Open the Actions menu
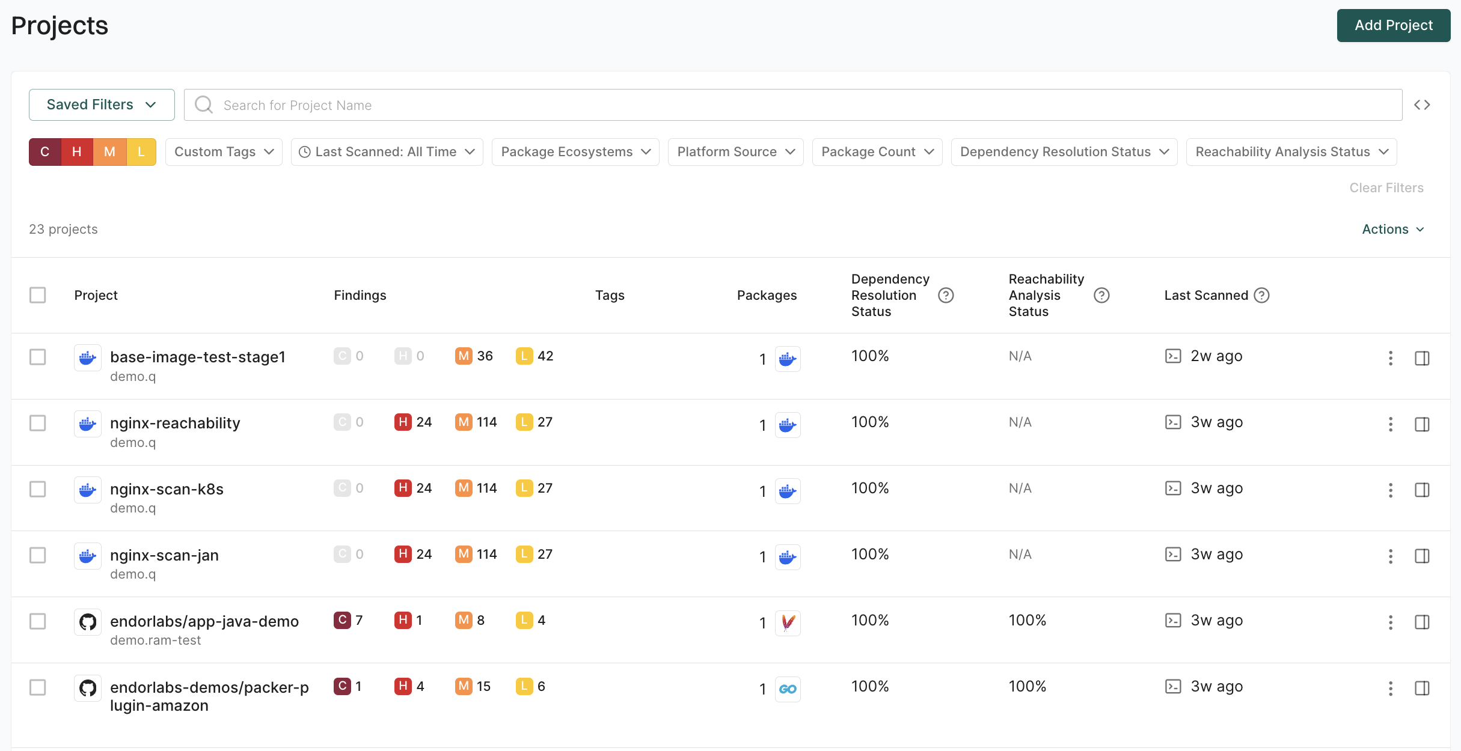 pos(1392,229)
